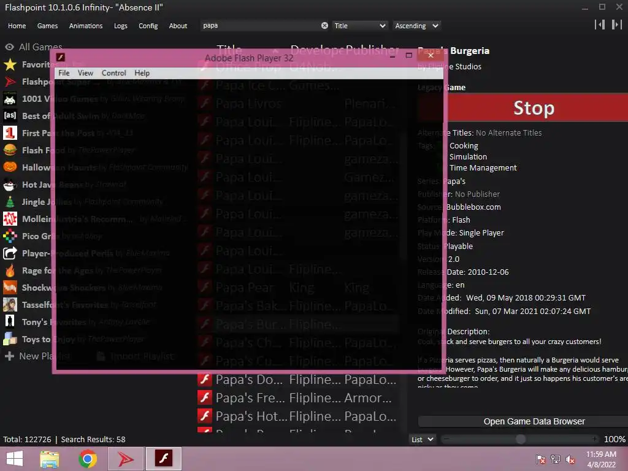Adjust the thumbnail scale slider
Screen dimensions: 628x471
pos(520,439)
